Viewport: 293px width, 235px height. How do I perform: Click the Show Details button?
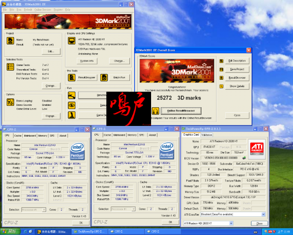tap(237, 86)
